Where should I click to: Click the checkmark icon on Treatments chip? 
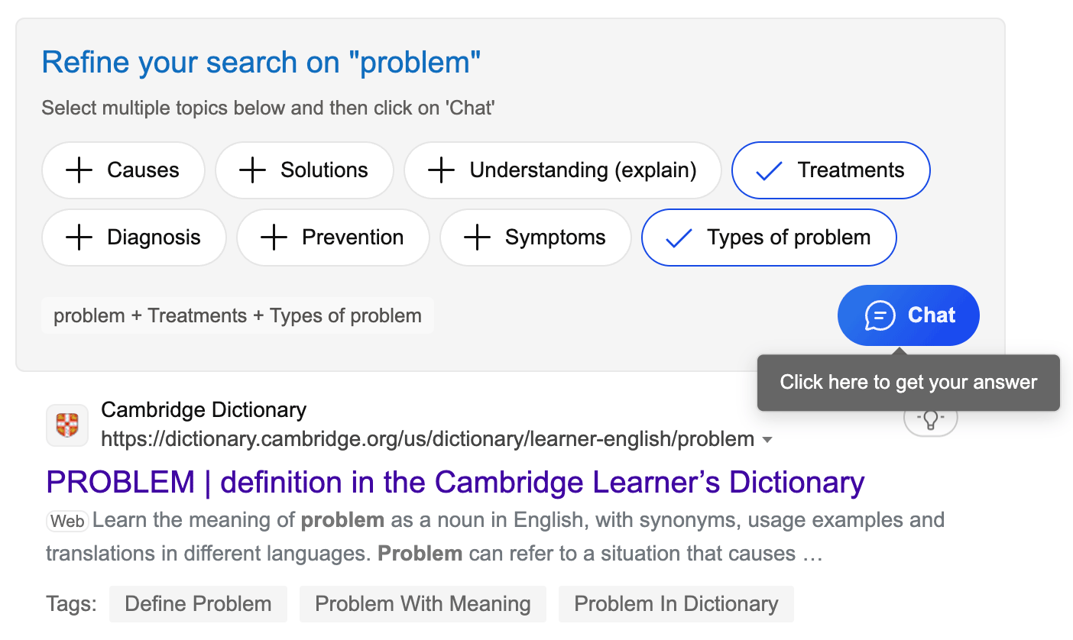point(768,171)
